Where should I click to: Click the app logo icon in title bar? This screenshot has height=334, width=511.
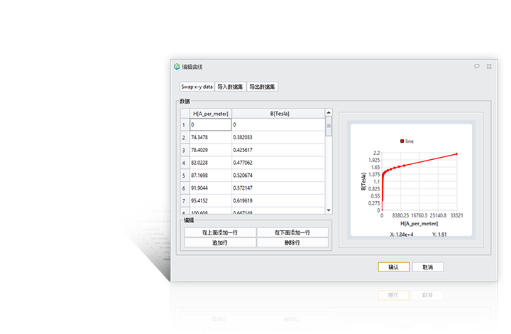coord(177,67)
